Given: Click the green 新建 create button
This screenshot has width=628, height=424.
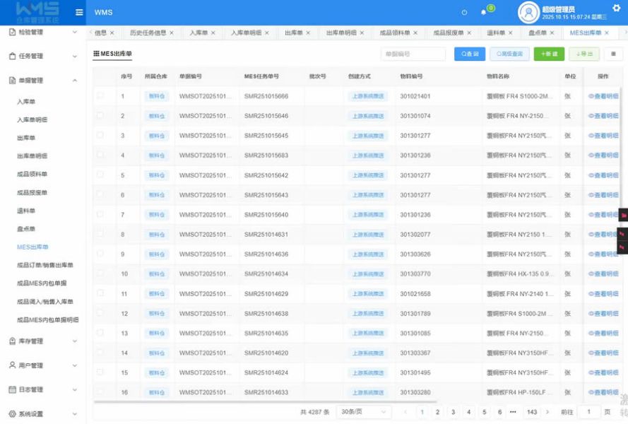Looking at the screenshot, I should (549, 54).
